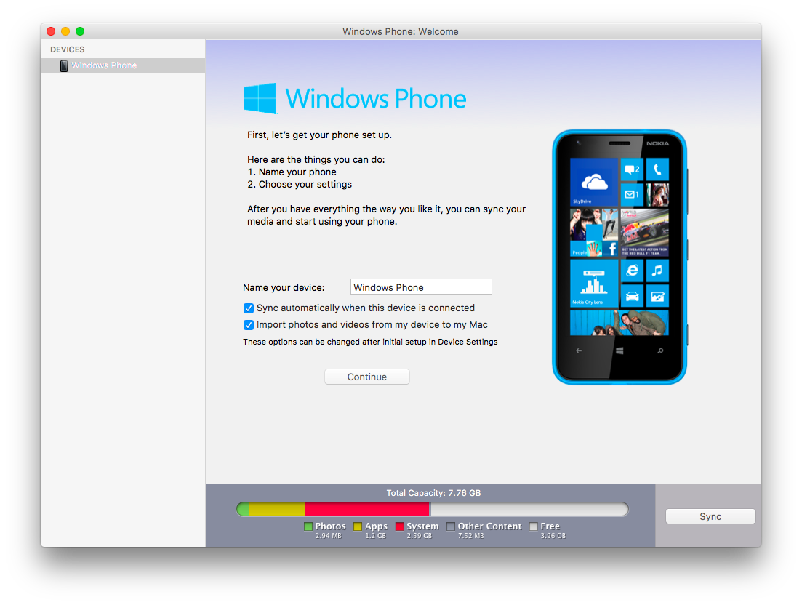The image size is (802, 605).
Task: Click the Nokia City Lens tile on phone
Action: 594,284
